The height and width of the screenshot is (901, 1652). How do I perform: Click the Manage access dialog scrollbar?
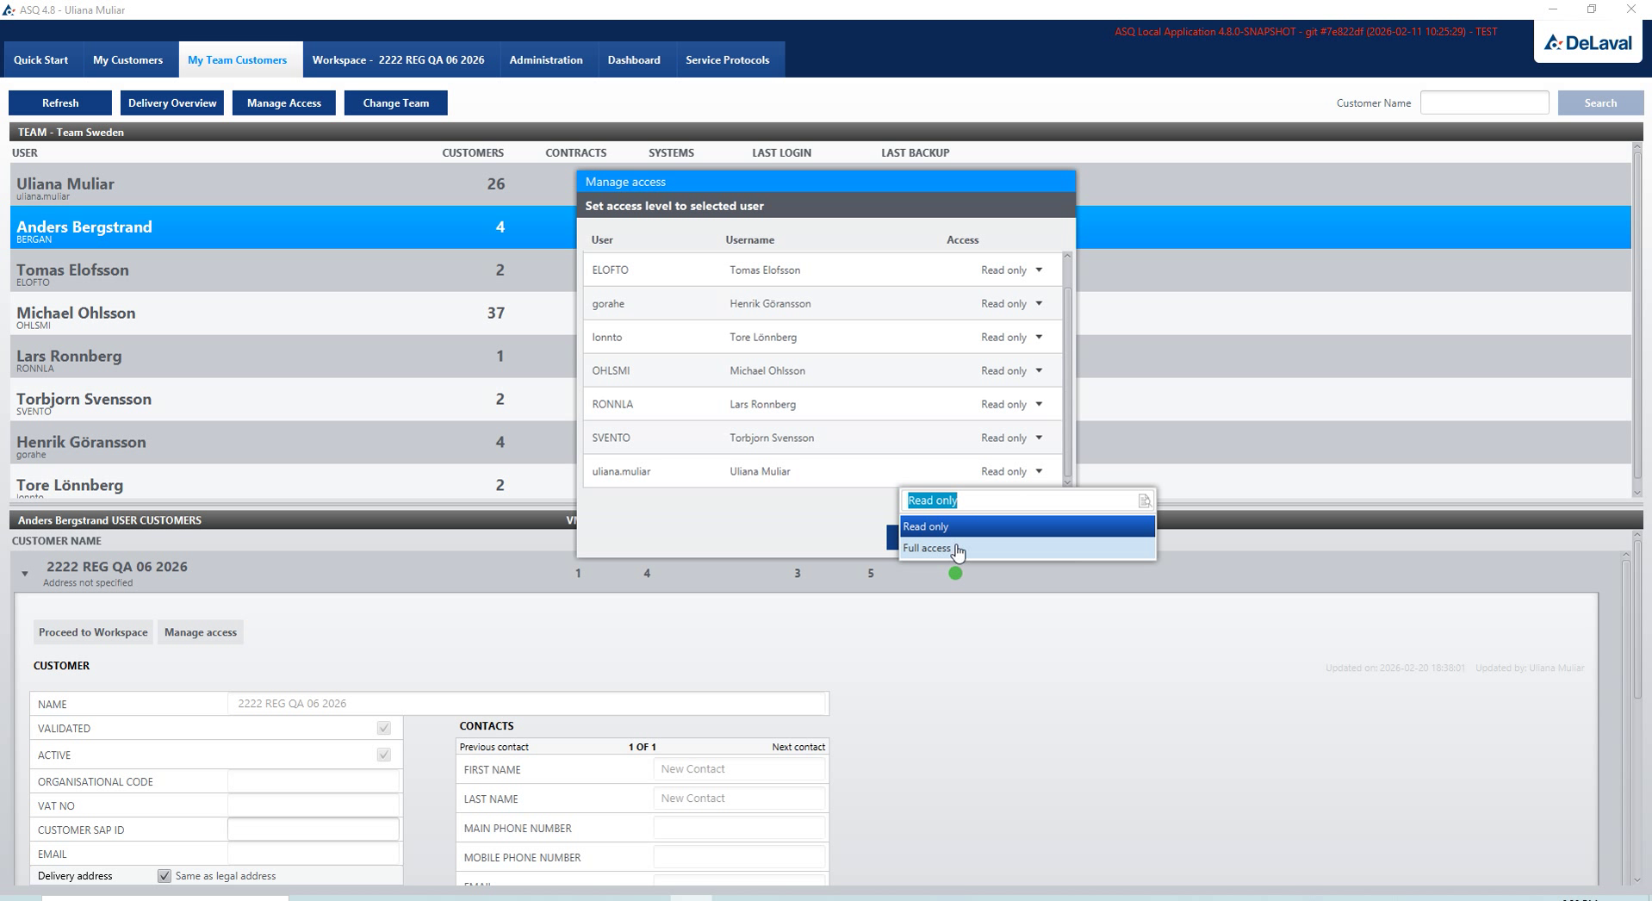click(1067, 369)
